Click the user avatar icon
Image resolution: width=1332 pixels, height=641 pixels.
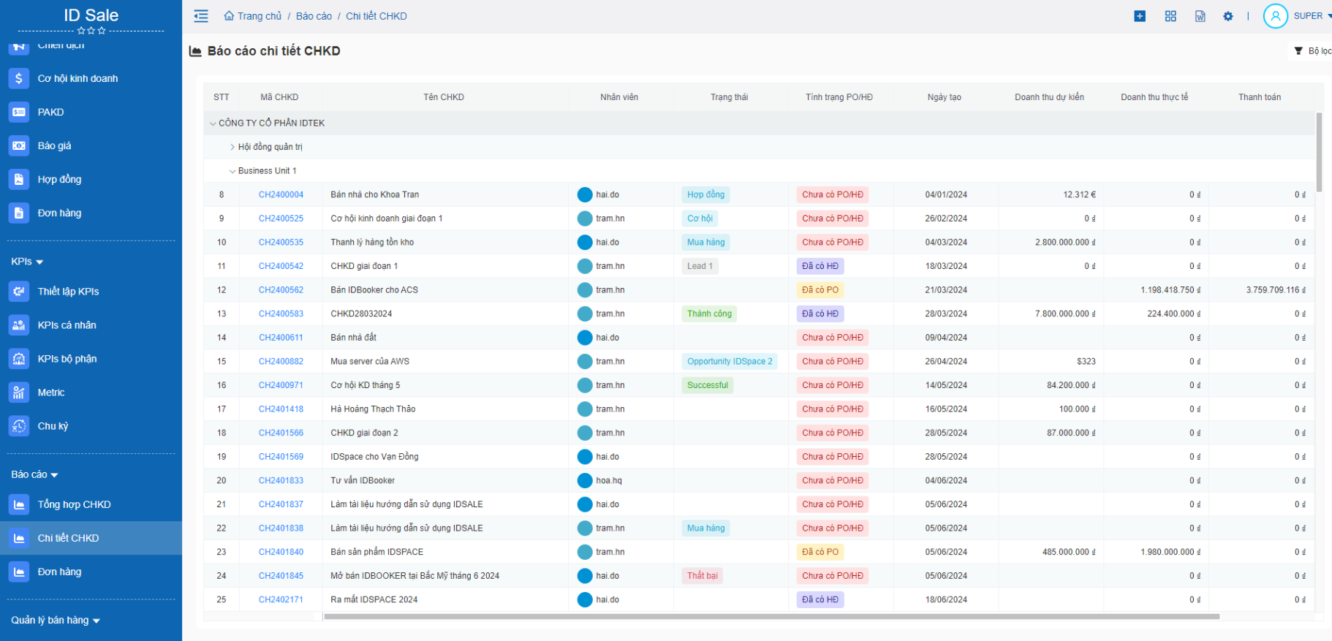tap(1276, 16)
